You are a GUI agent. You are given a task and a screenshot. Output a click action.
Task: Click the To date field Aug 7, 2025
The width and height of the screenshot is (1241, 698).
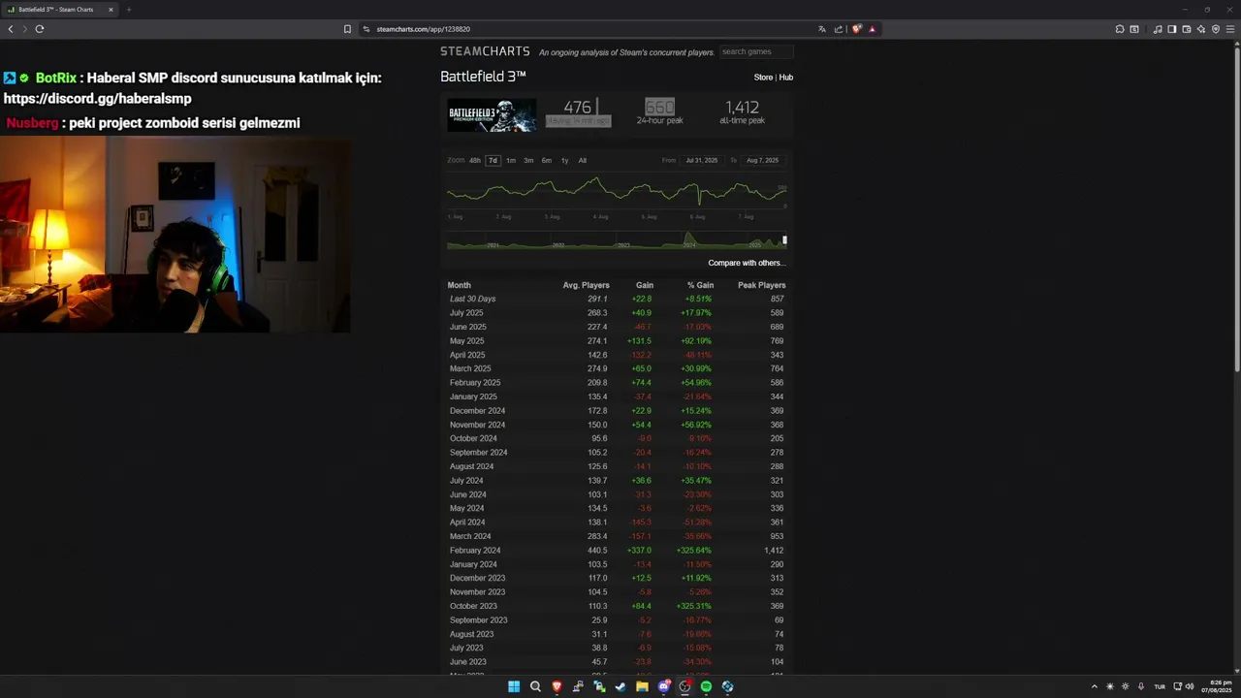[x=762, y=160]
